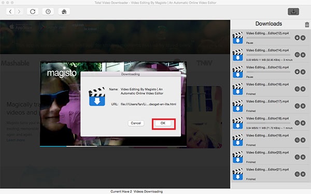The image size is (311, 194).
Task: Select file name 'Video Editing...Editor(17).mp4'
Action: pyautogui.click(x=267, y=101)
